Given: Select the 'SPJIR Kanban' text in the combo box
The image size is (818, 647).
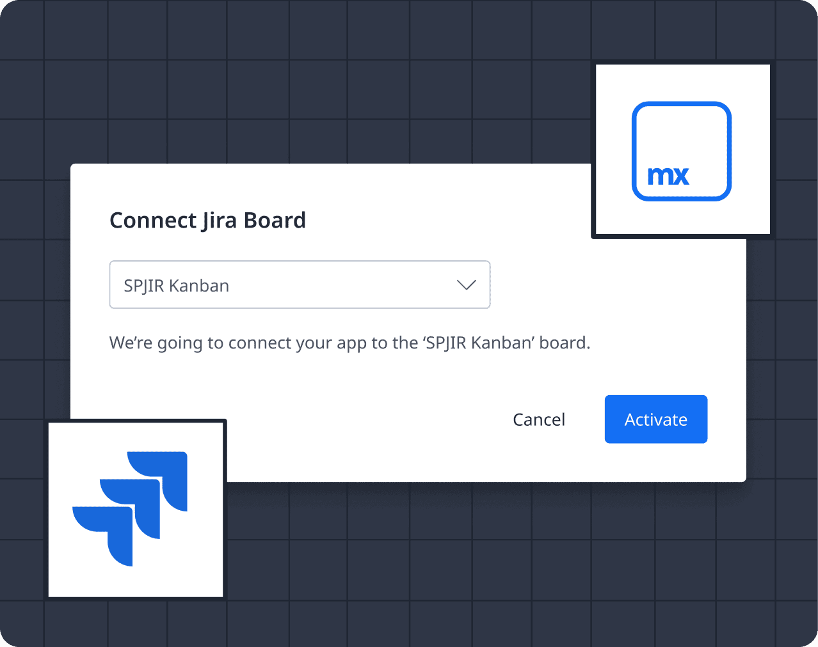Looking at the screenshot, I should pyautogui.click(x=177, y=286).
